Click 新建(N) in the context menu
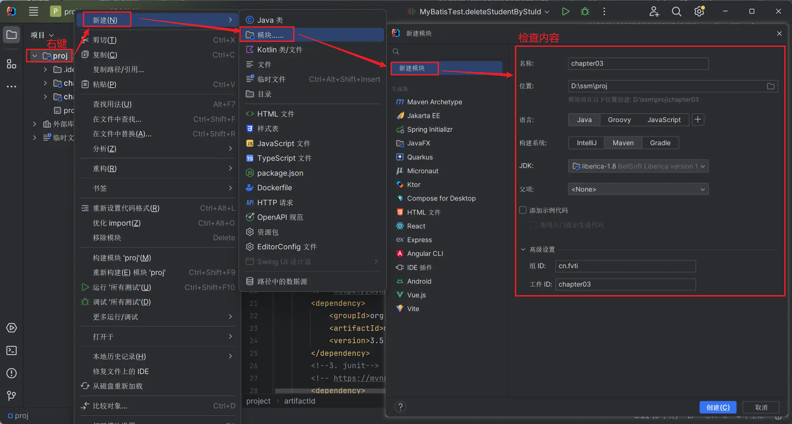Screen dimensions: 792x424 tap(158, 20)
